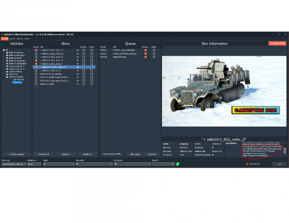Viewport: 289px width, 223px height.
Task: Open the Options menu
Action: coord(20,39)
